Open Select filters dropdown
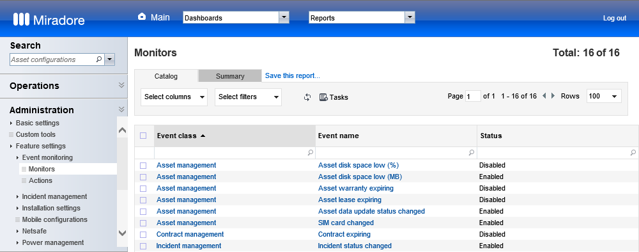The image size is (639, 252). click(248, 97)
